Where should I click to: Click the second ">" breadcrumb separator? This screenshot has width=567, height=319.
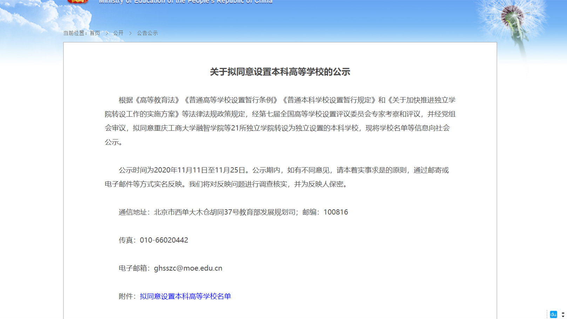130,33
